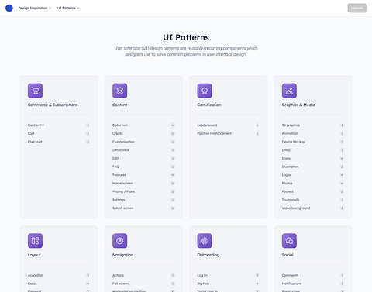The height and width of the screenshot is (292, 372).
Task: Click the Social chat bubbles icon
Action: [289, 241]
